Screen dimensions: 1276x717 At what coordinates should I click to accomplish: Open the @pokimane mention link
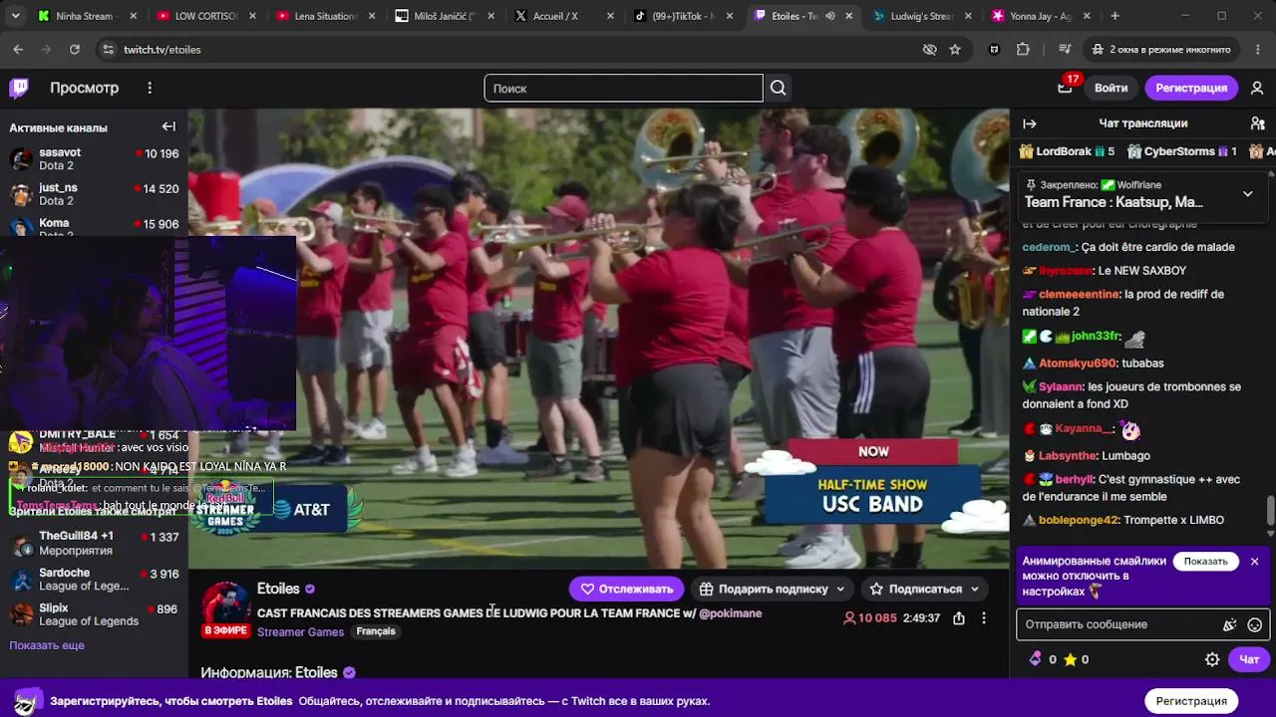coord(731,613)
